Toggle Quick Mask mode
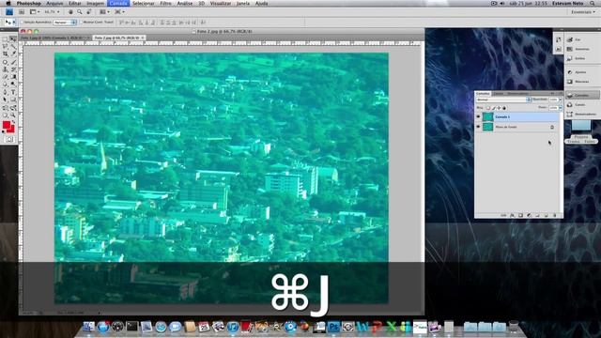 pyautogui.click(x=9, y=139)
